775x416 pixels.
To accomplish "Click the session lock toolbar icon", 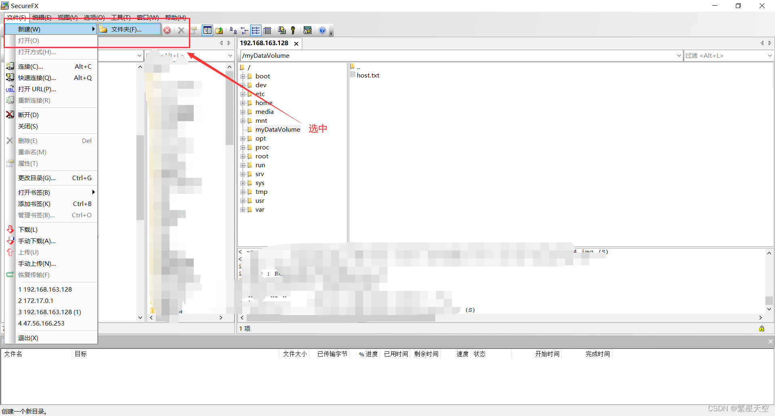I will (308, 30).
